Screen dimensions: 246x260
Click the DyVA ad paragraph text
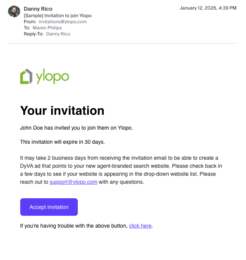pyautogui.click(x=121, y=170)
